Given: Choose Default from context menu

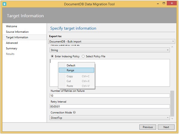Looking at the screenshot, I should (76, 65).
